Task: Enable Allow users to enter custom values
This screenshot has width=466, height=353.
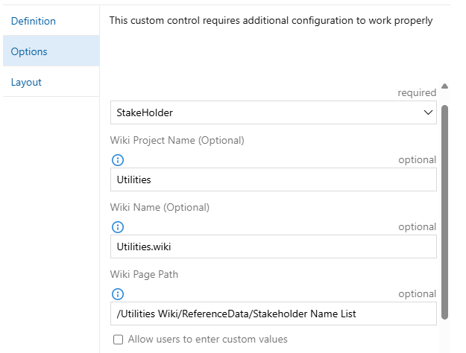Action: coord(118,340)
